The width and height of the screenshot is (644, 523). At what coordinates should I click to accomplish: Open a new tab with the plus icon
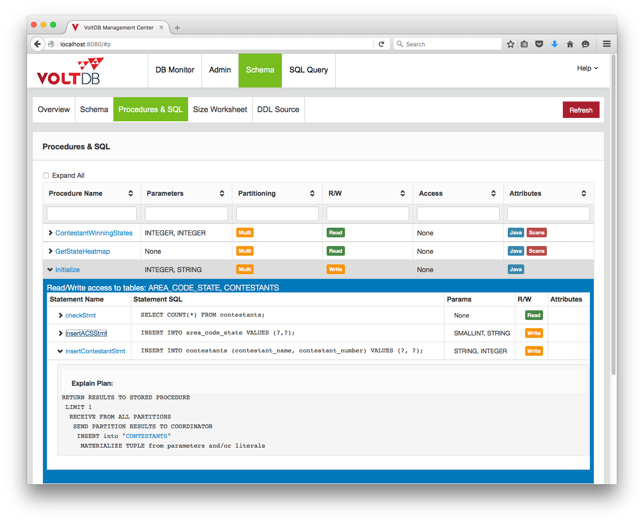(x=177, y=28)
